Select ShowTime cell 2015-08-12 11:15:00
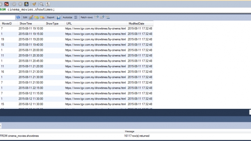 [31, 94]
